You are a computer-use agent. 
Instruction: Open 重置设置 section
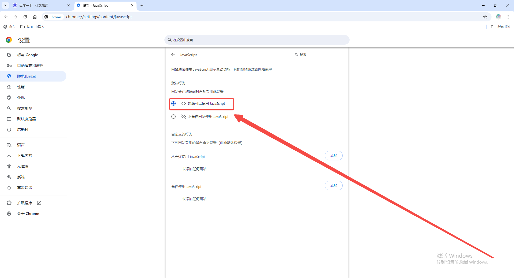tap(33, 188)
